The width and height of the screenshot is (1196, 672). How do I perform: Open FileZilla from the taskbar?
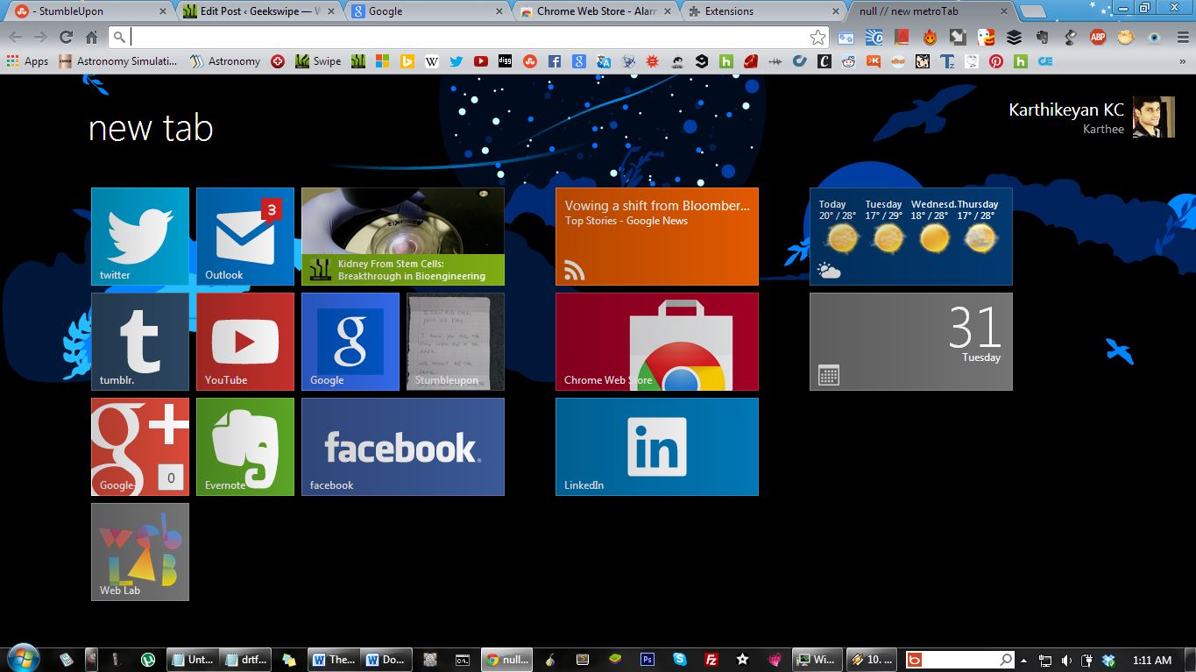coord(711,660)
